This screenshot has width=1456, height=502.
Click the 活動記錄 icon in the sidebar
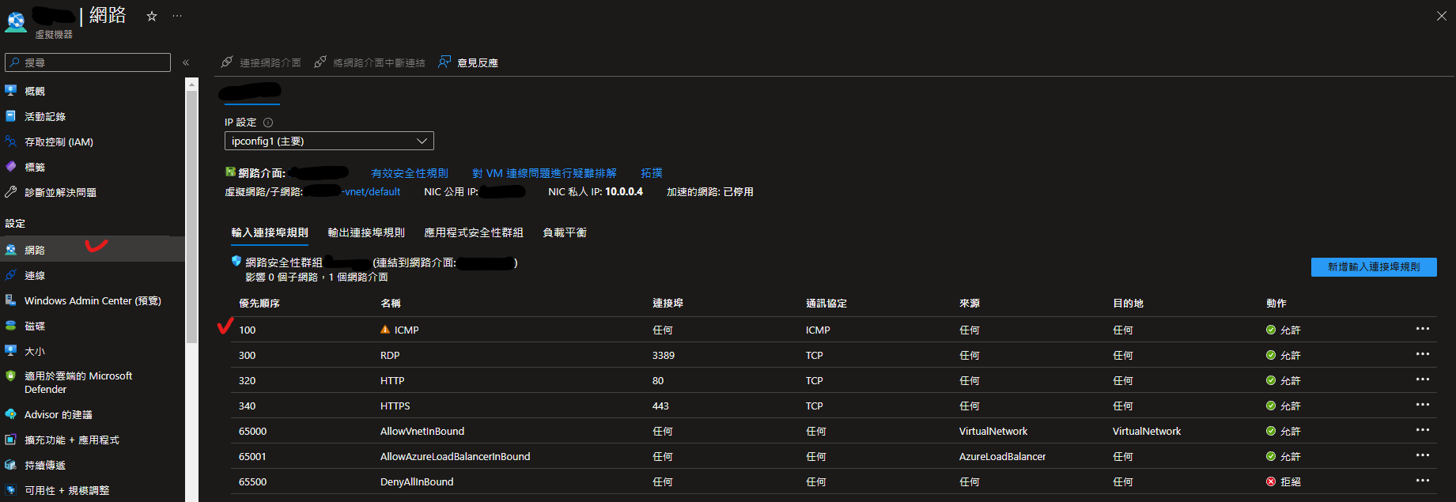pos(11,116)
